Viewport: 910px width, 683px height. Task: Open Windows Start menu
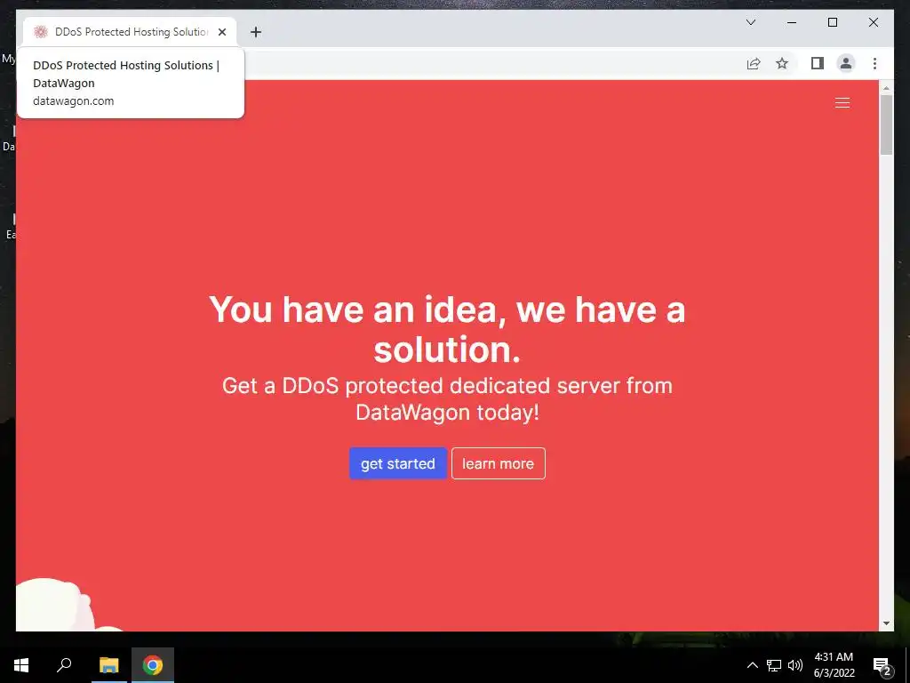[21, 665]
